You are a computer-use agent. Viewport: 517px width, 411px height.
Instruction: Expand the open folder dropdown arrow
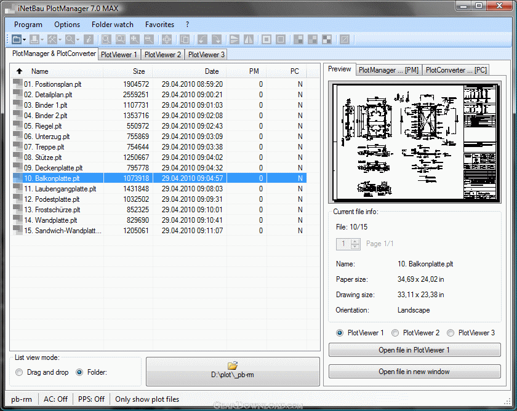(24, 40)
